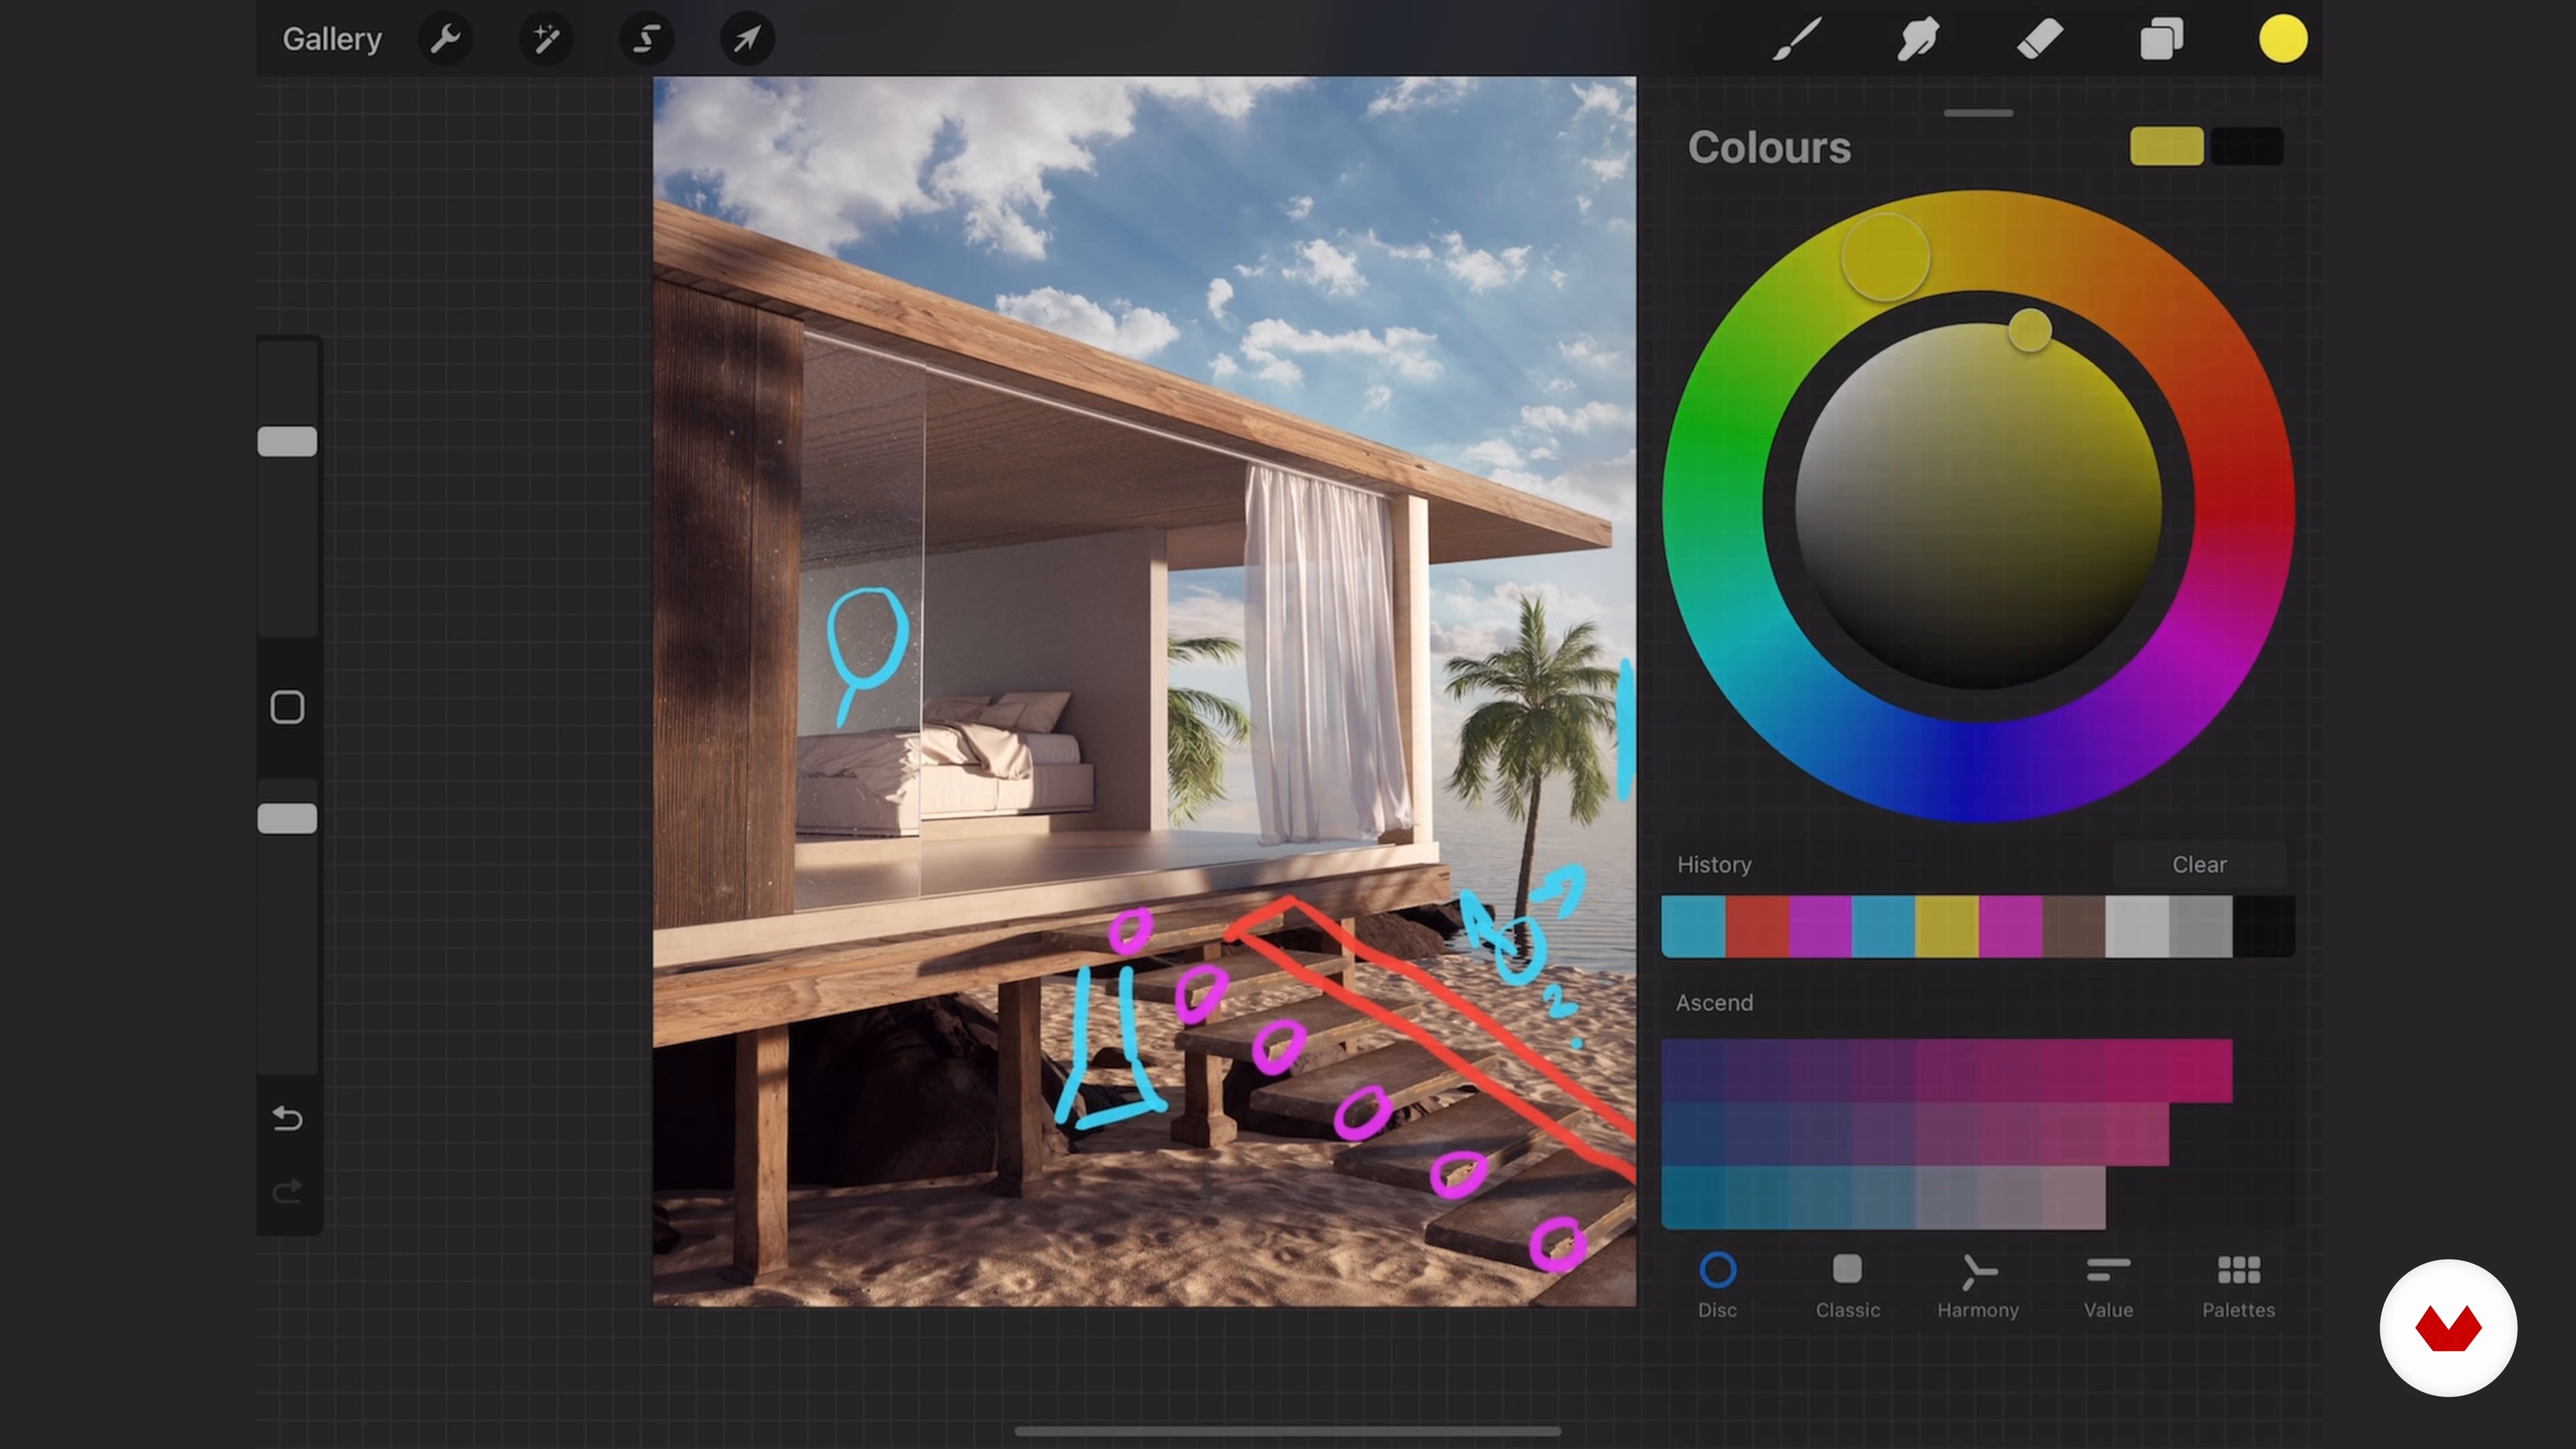Open the Actions wrench menu
Viewport: 2576px width, 1449px height.
click(445, 39)
